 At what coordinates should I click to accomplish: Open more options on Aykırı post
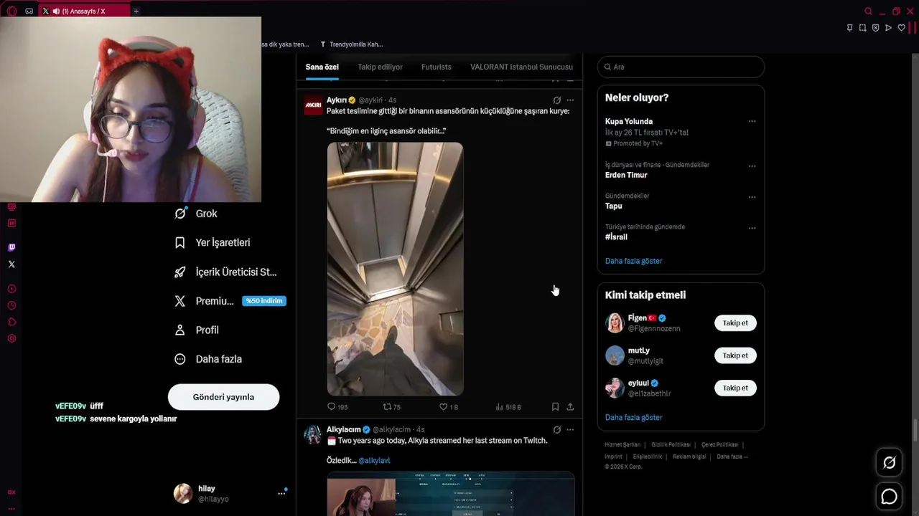tap(570, 100)
